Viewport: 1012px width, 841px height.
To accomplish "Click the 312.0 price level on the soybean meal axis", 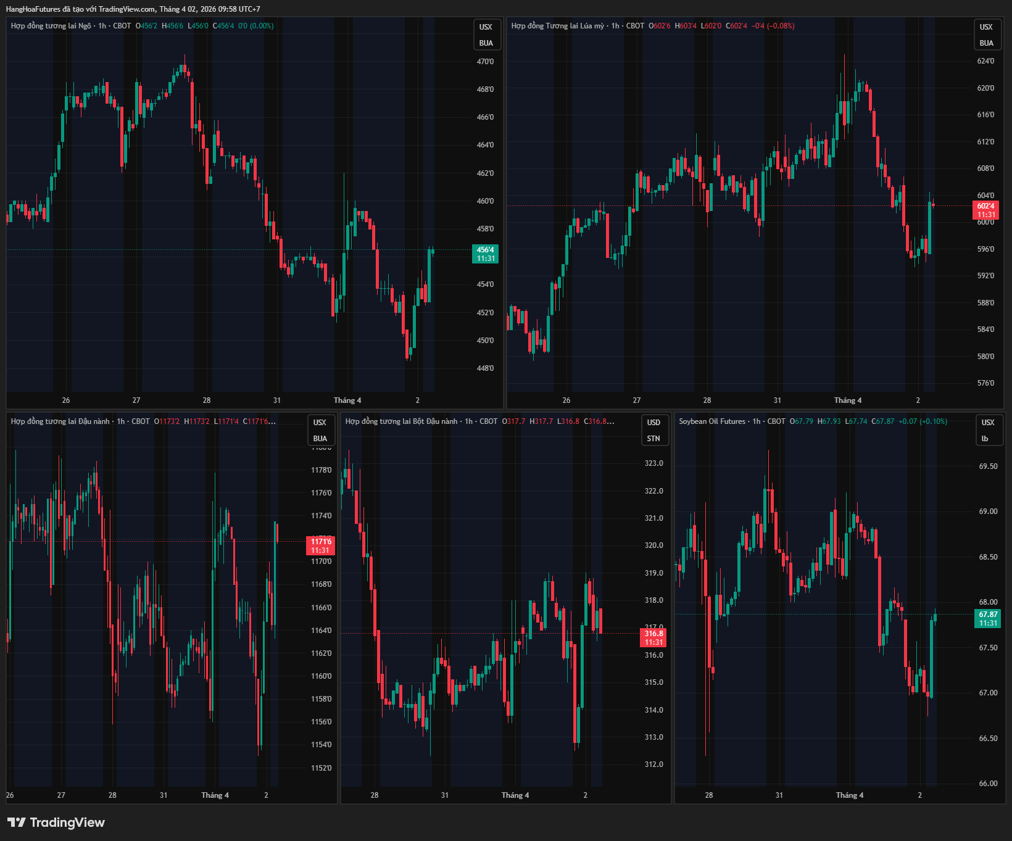I will tap(654, 764).
